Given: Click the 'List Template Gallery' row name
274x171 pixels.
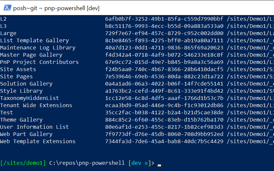Looking at the screenshot, I should coord(34,40).
